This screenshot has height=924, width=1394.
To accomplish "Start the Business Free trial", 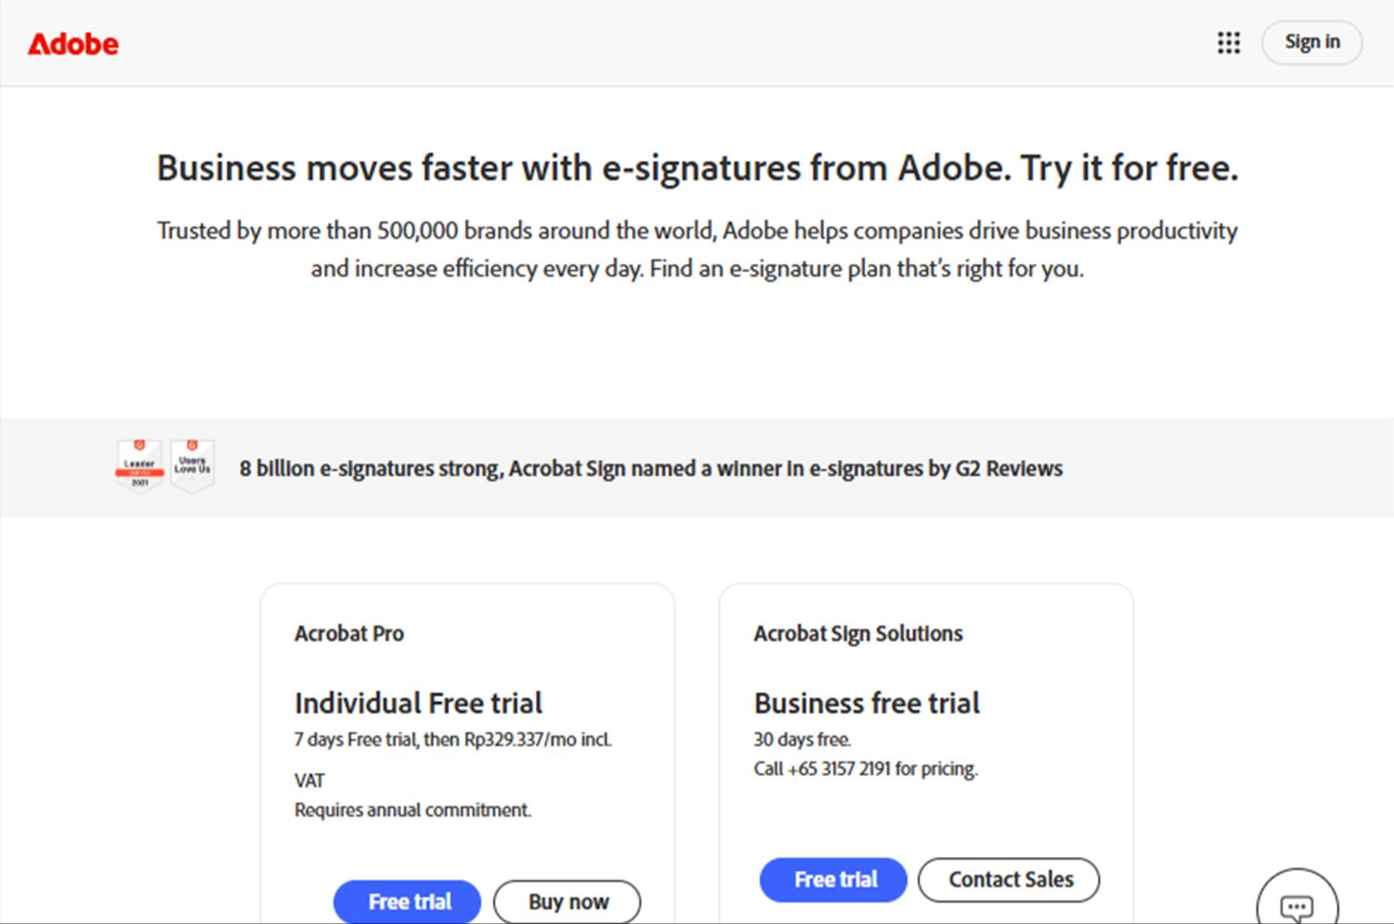I will point(833,880).
